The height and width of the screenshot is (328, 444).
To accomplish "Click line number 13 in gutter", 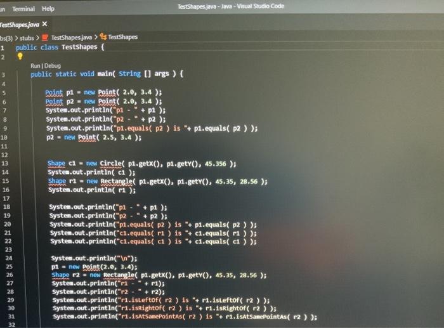I will [x=5, y=164].
